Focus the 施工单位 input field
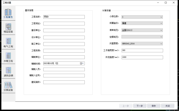Viewport: 179px width, 111px height. pos(64,44)
